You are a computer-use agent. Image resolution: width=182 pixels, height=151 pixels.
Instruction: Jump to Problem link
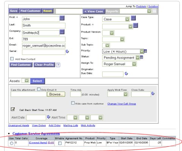pos(141,6)
